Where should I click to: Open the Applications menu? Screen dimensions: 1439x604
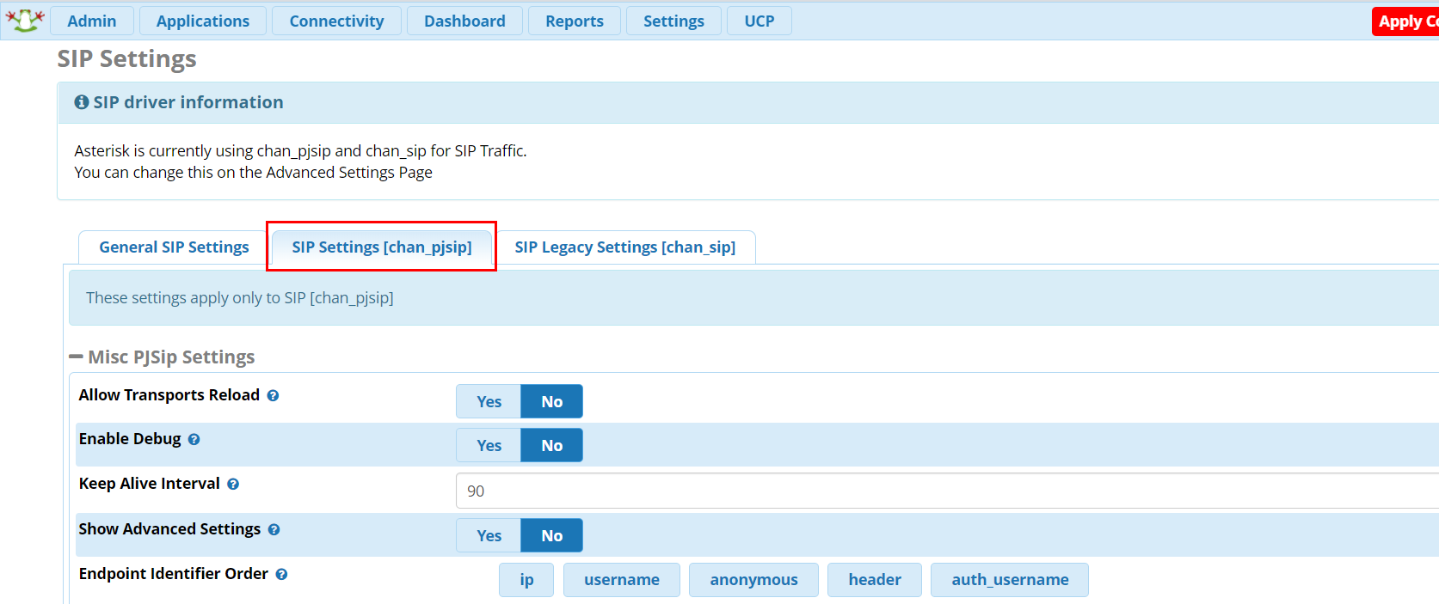pyautogui.click(x=203, y=21)
